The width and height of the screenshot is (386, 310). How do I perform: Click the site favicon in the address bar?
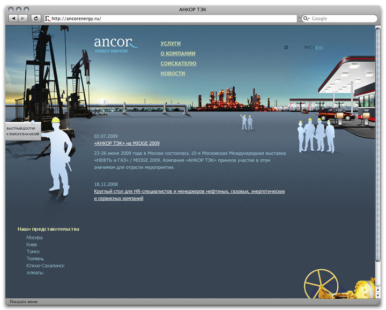tap(48, 18)
